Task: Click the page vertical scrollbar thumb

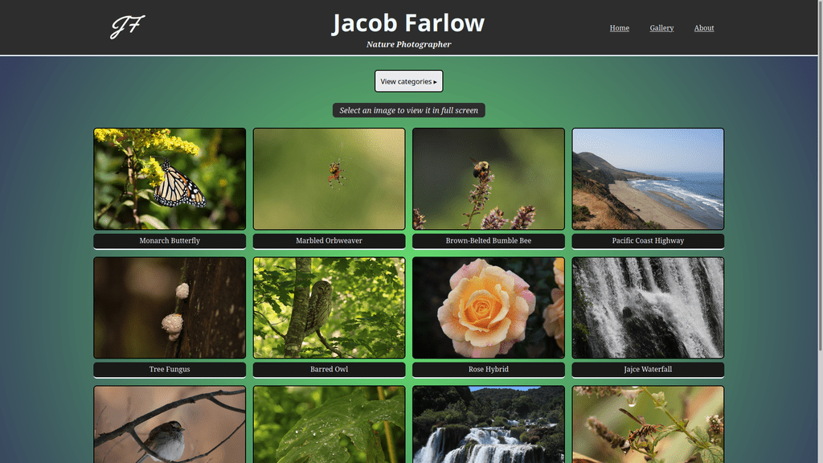Action: [821, 175]
